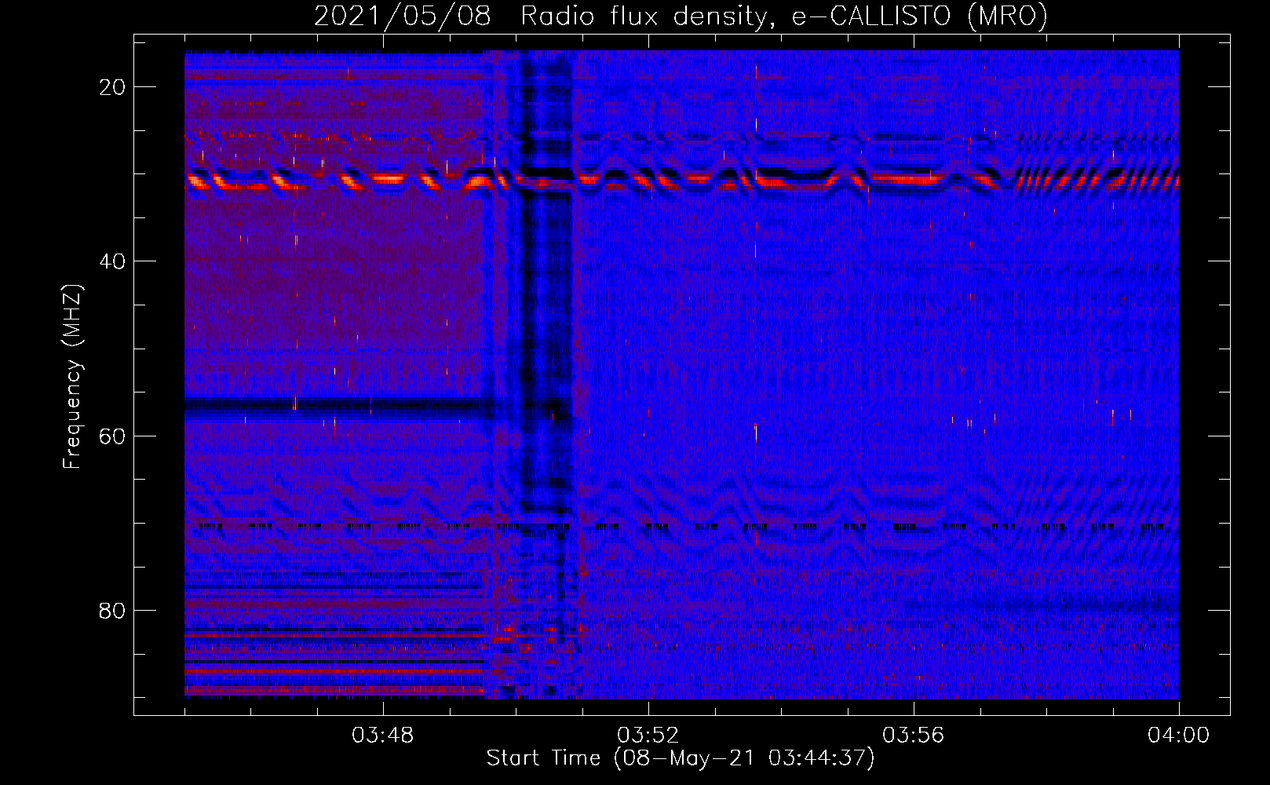Click the '40' frequency tick label
The height and width of the screenshot is (785, 1270).
click(x=112, y=261)
